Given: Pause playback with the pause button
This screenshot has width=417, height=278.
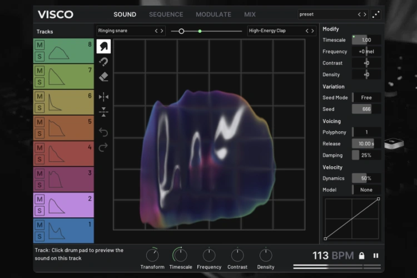Looking at the screenshot, I should click(376, 256).
